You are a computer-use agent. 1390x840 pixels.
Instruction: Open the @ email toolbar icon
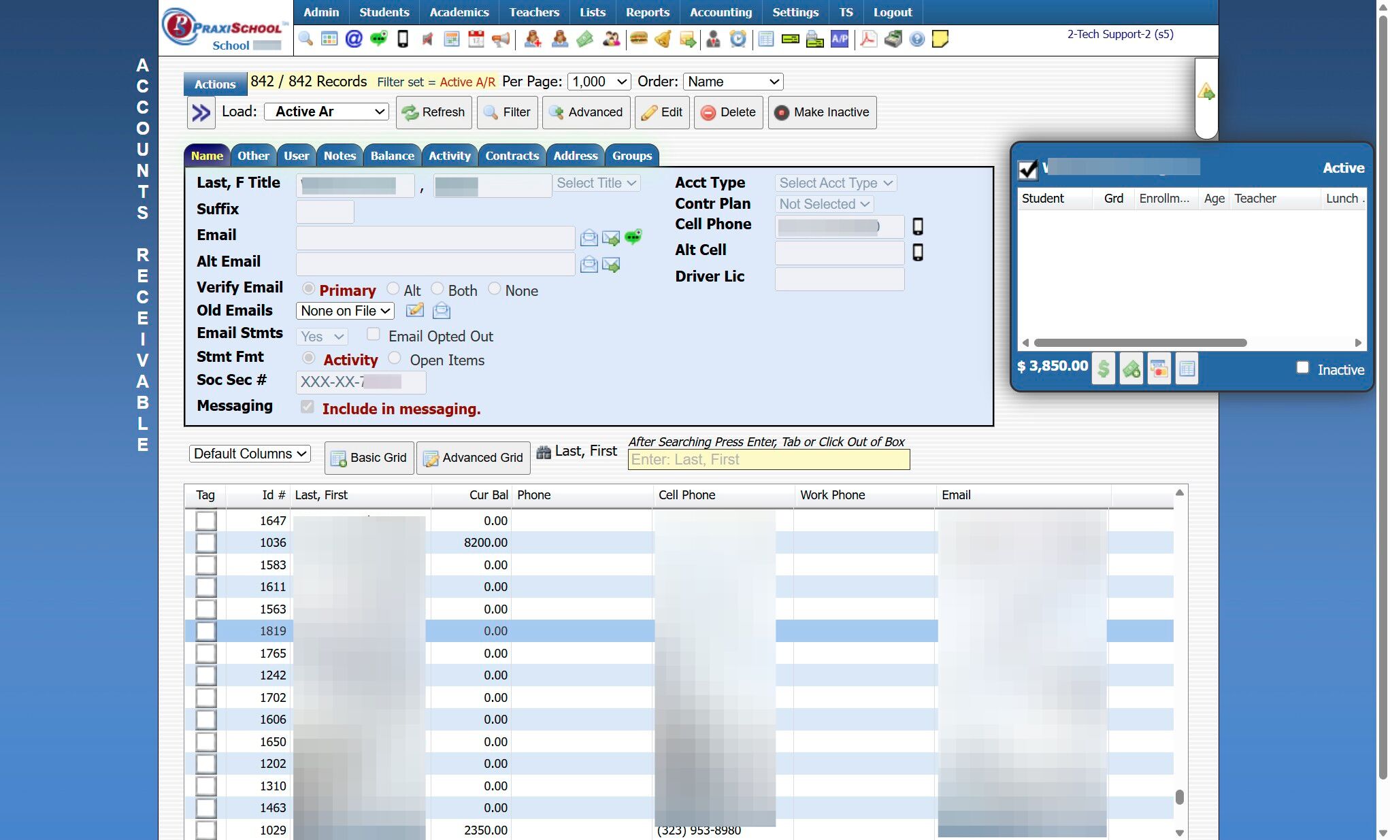[354, 39]
